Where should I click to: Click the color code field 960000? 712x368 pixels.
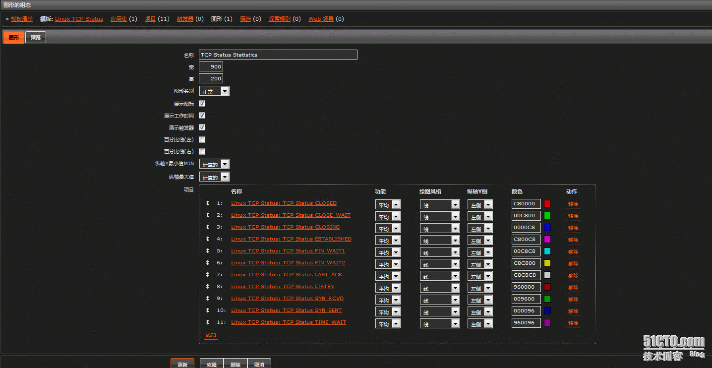click(526, 287)
